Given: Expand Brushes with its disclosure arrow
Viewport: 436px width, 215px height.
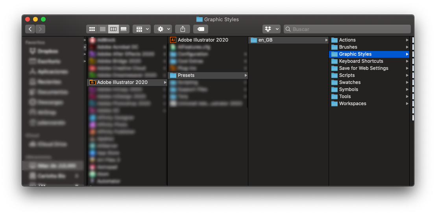Looking at the screenshot, I should click(407, 47).
